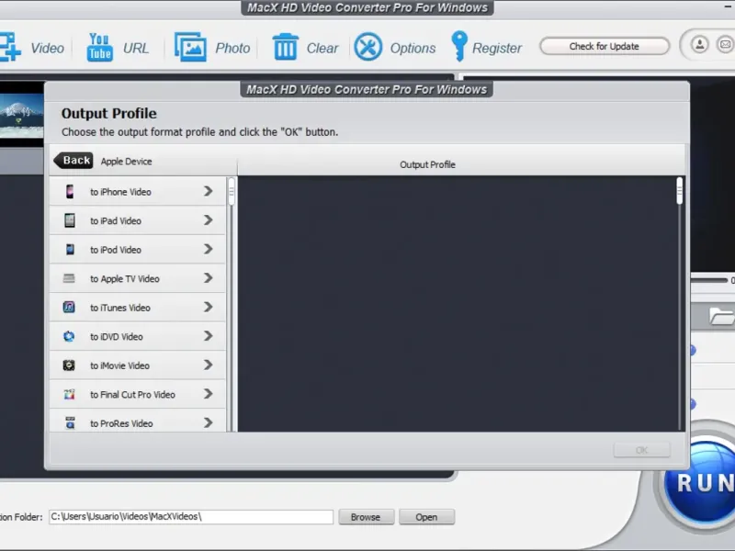Select the "to Apple TV Video" text
This screenshot has height=551, width=735.
(x=125, y=279)
